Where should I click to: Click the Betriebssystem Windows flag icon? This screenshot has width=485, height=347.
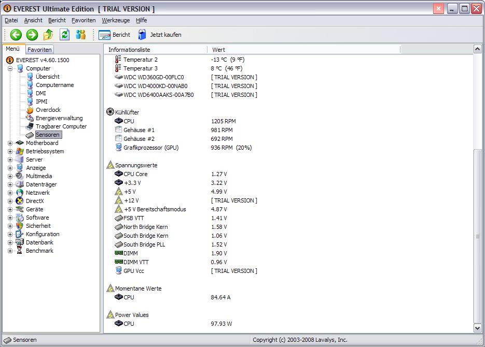20,151
